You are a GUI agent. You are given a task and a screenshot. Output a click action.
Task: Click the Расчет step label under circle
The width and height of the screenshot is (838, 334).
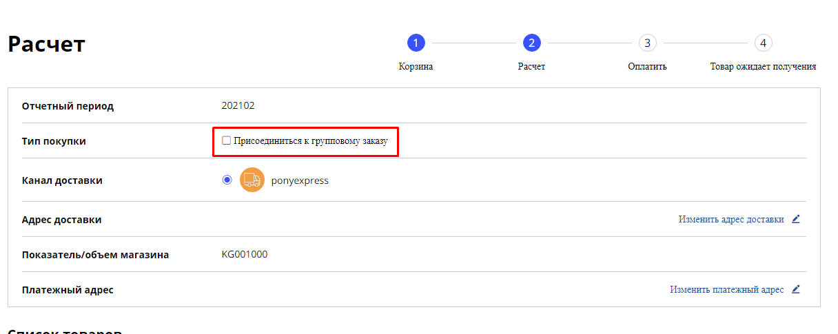531,67
